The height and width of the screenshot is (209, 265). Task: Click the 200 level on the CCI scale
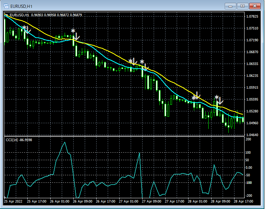tap(248, 139)
